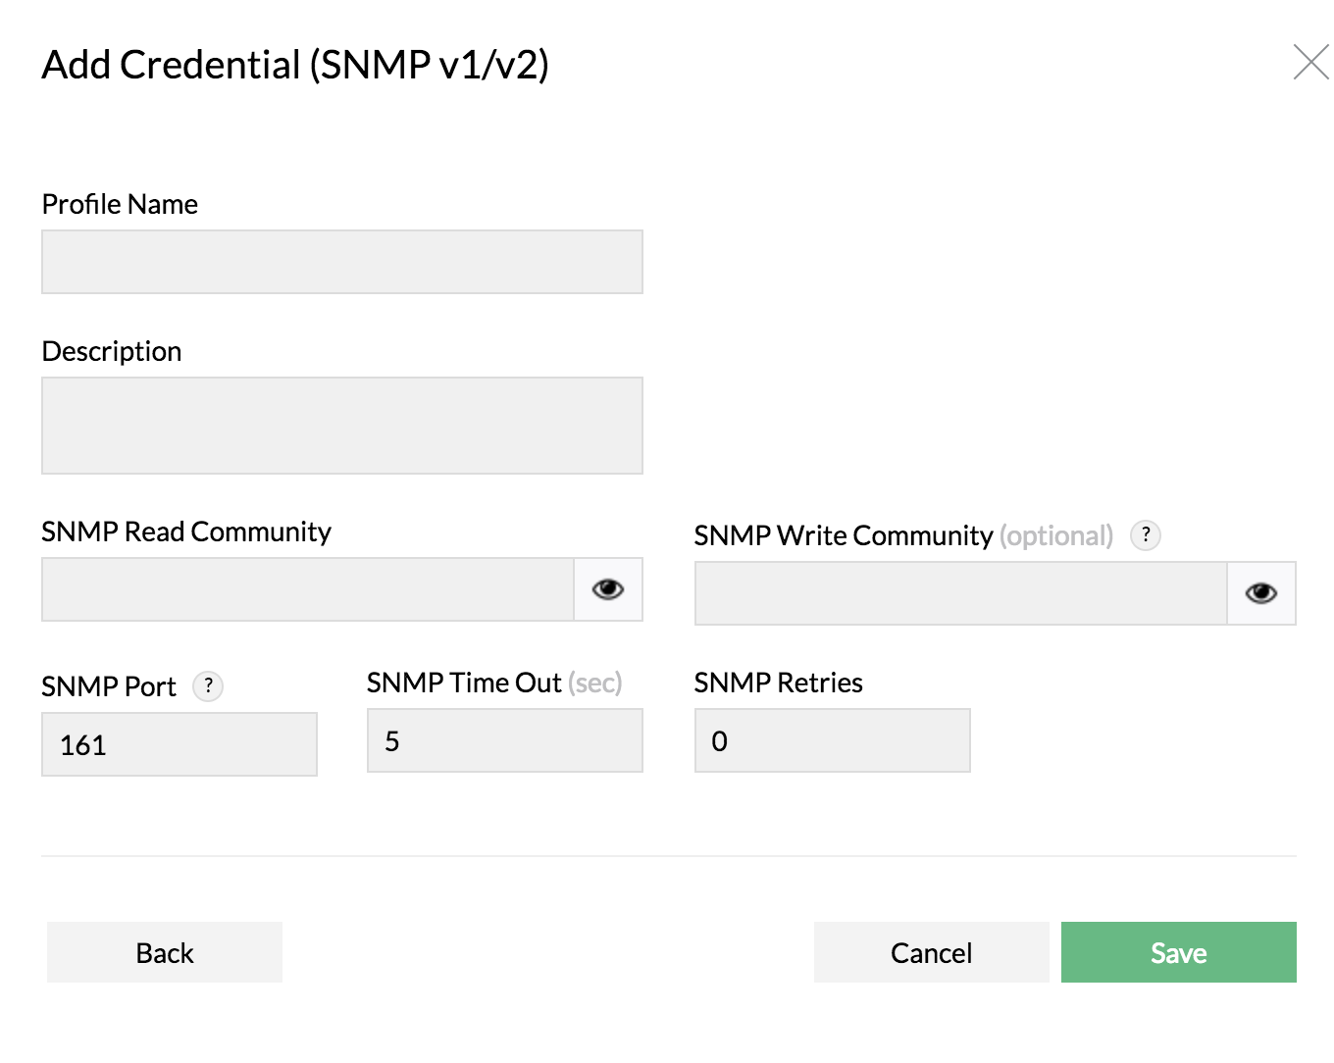Show the SNMP Read Community value
1334x1063 pixels.
(608, 589)
